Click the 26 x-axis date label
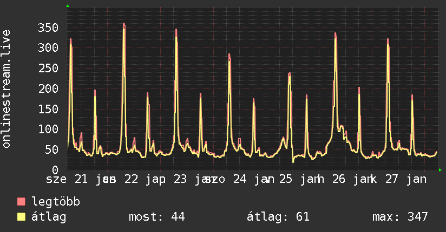The height and width of the screenshot is (232, 446). pyautogui.click(x=338, y=179)
